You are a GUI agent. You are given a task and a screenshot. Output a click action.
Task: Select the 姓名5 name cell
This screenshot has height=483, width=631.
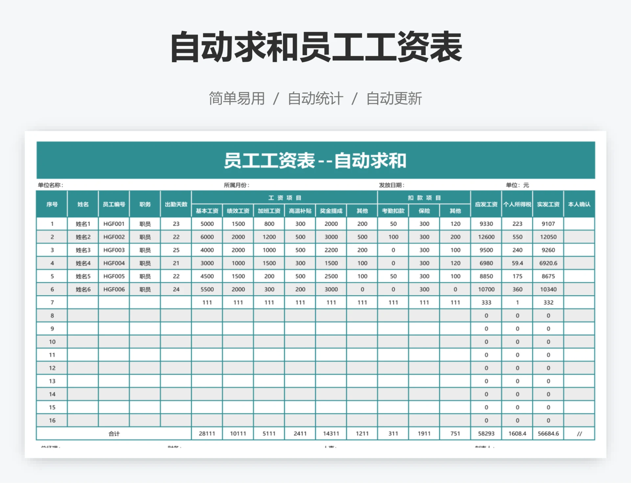pyautogui.click(x=82, y=276)
